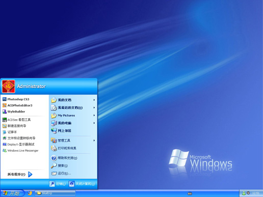The height and width of the screenshot is (197, 263).
Task: Click the 注销(L) log off button
Action: [58, 184]
